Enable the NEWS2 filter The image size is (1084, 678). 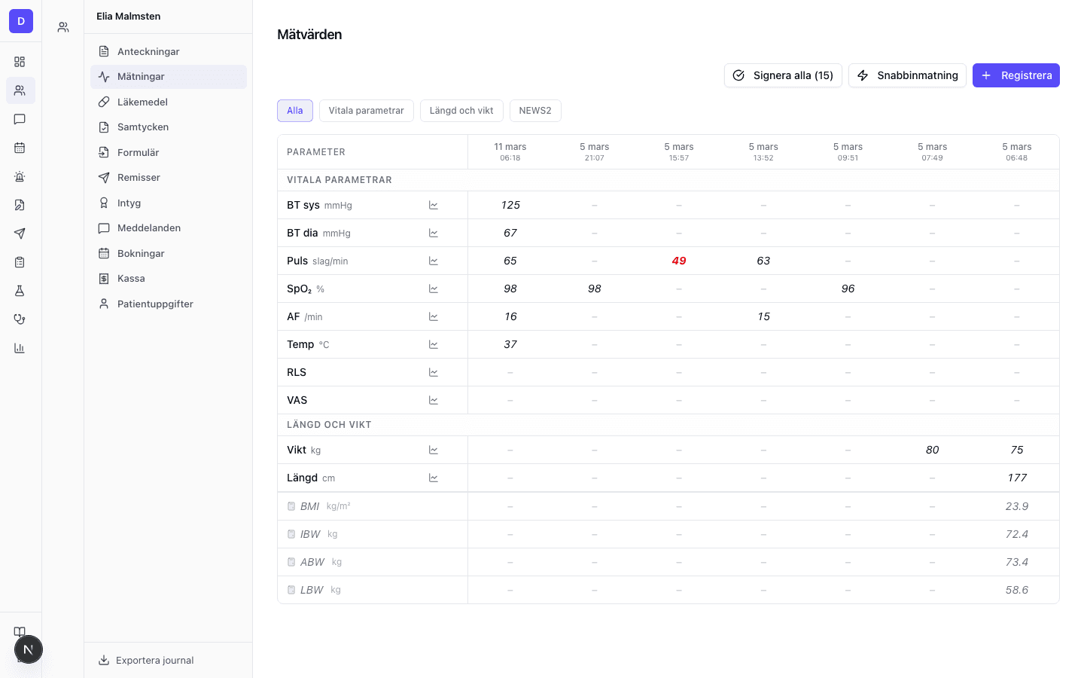pyautogui.click(x=535, y=111)
